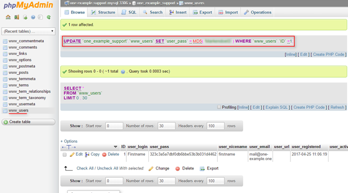Go to the Search tab
The image size is (348, 193).
[x=153, y=12]
